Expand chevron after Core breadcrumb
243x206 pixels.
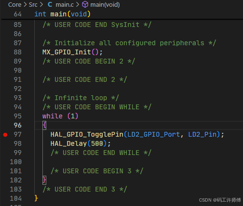pos(25,5)
